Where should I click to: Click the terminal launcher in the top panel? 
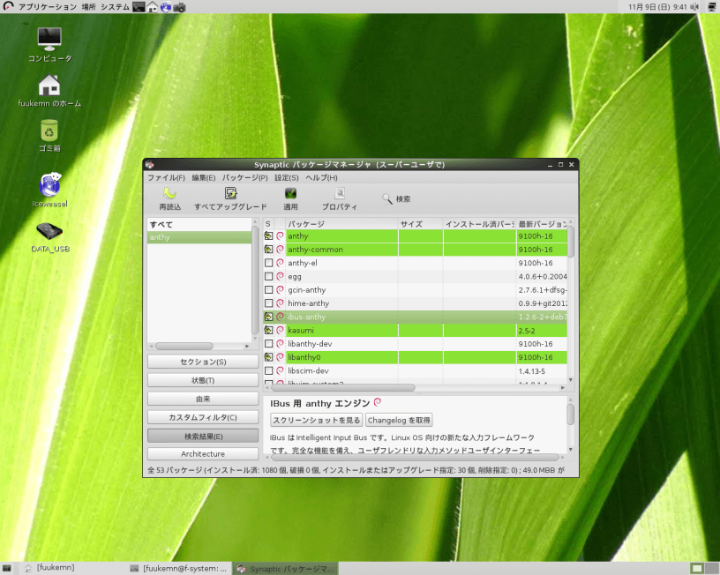click(139, 7)
